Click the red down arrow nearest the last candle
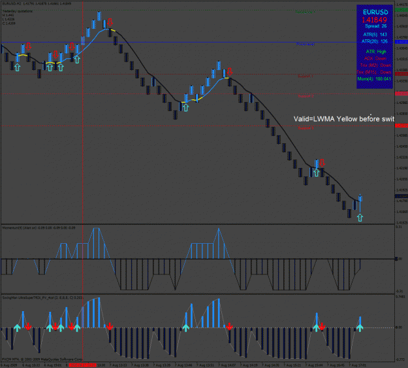Image resolution: width=408 pixels, height=368 pixels. click(322, 163)
